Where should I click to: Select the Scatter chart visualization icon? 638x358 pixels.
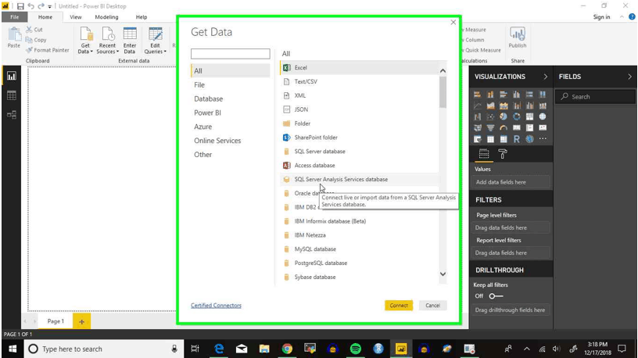click(490, 116)
